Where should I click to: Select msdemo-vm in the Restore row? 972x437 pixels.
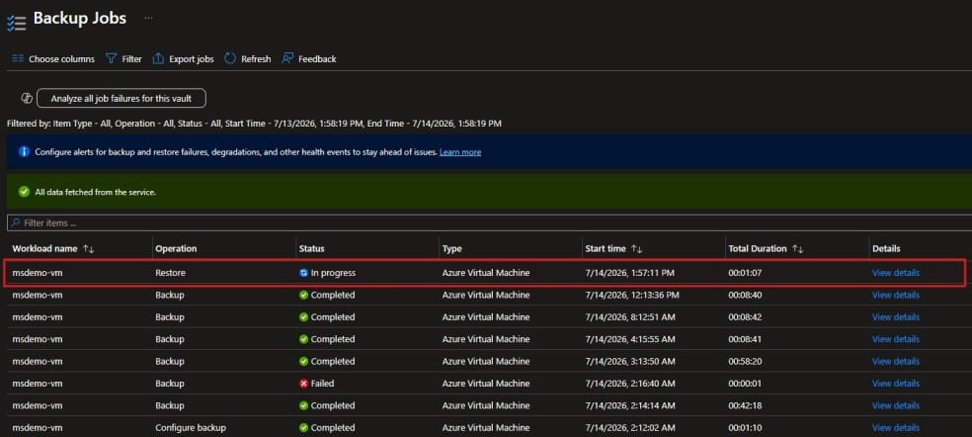pyautogui.click(x=38, y=273)
